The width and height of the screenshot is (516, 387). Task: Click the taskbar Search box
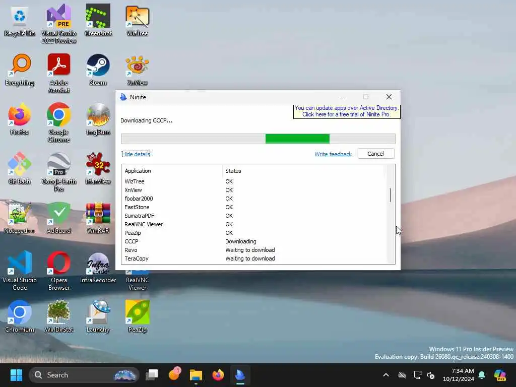click(84, 375)
